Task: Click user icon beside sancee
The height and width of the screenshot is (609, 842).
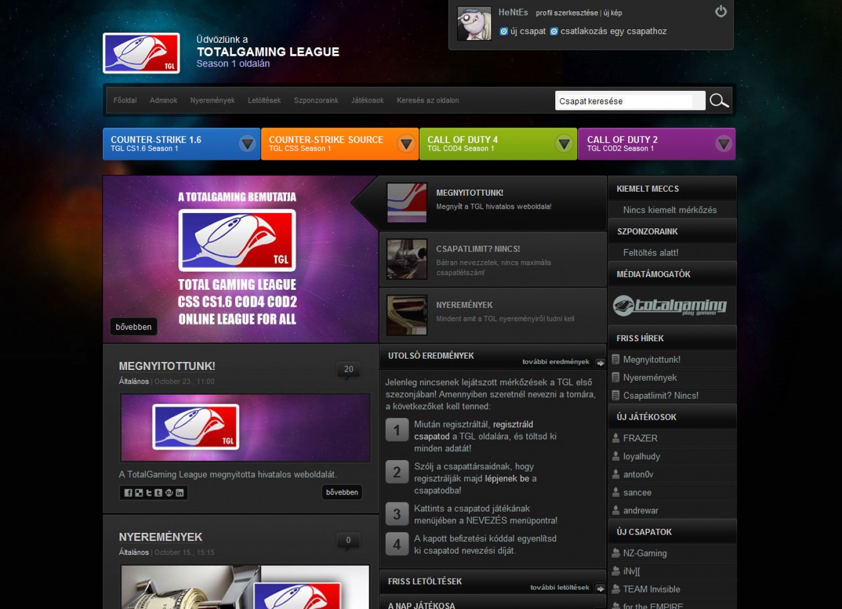Action: (616, 492)
